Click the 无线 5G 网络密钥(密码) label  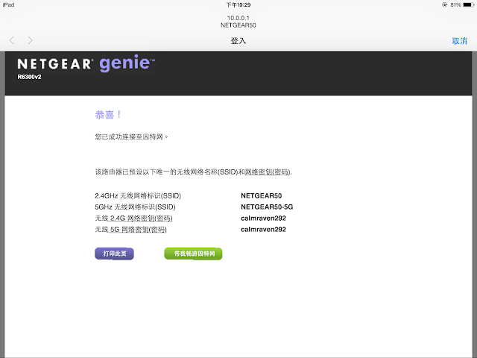click(131, 230)
